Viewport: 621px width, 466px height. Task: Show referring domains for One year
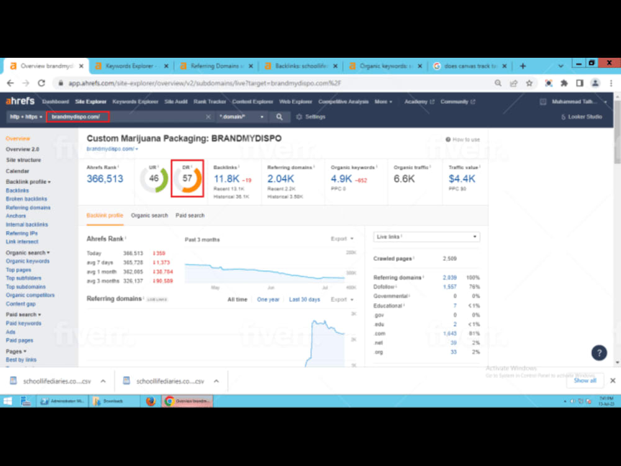click(x=268, y=299)
